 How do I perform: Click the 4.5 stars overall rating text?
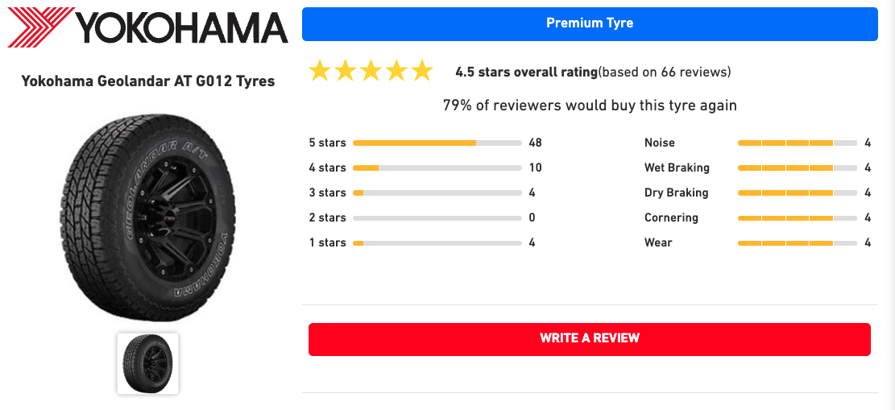pos(526,72)
